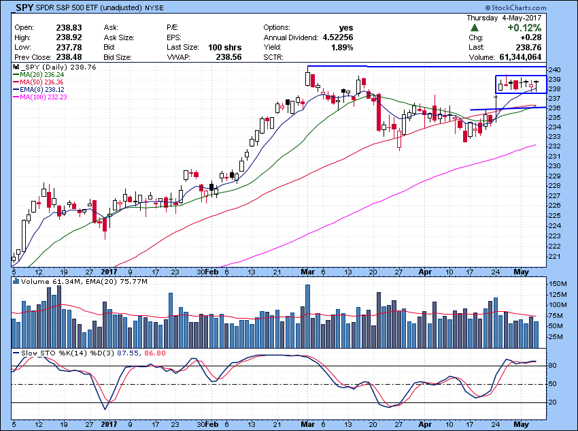Click the 'SPDR S&P 500 ETF (unadjusted)' name

coord(88,7)
